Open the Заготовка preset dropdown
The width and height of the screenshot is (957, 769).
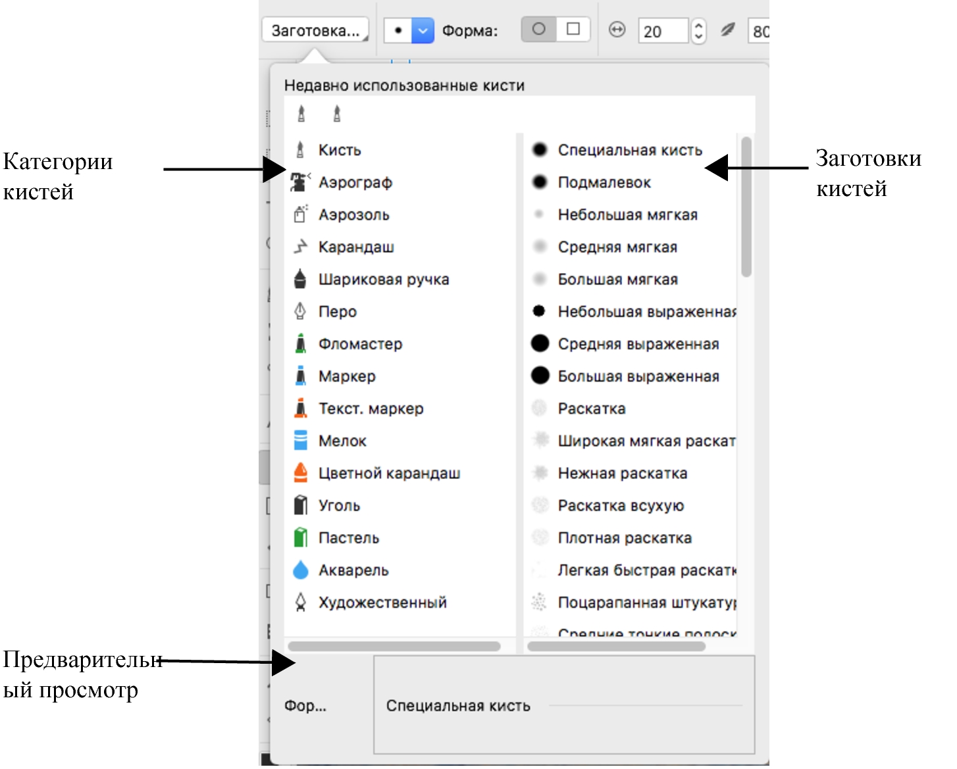(x=315, y=30)
